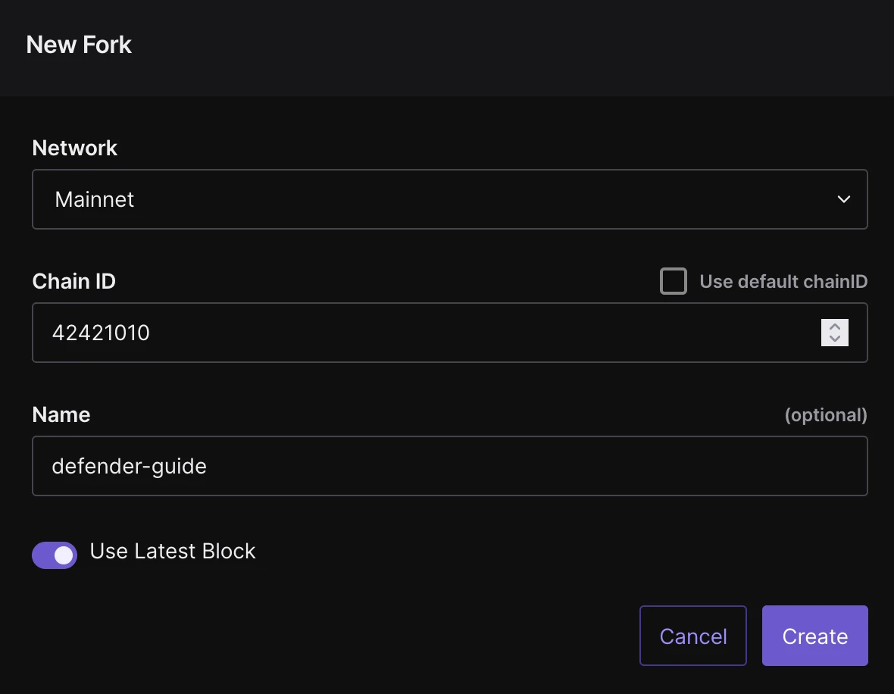Click the Chain ID field label
This screenshot has width=894, height=694.
click(73, 281)
